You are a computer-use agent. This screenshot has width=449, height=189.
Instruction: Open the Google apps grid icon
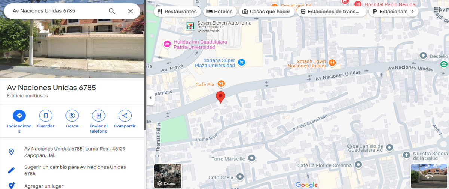[x=437, y=11]
